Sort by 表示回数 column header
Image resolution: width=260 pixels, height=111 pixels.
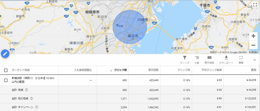click(153, 70)
